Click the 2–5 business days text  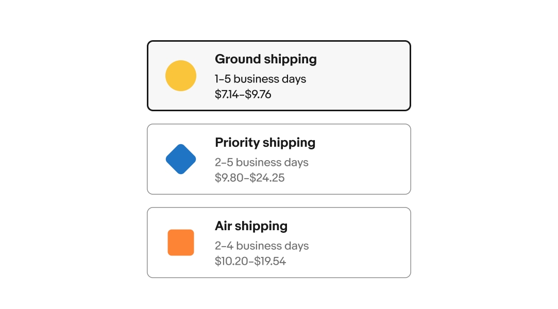[261, 163]
